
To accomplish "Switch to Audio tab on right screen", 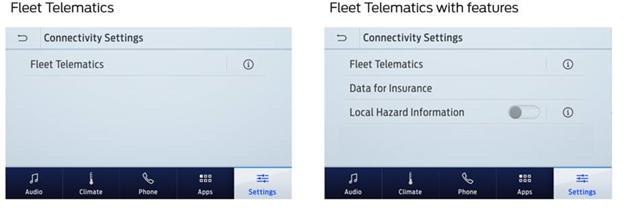I will pyautogui.click(x=353, y=184).
